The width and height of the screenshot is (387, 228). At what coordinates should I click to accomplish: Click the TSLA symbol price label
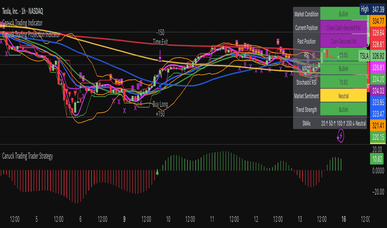pyautogui.click(x=364, y=56)
